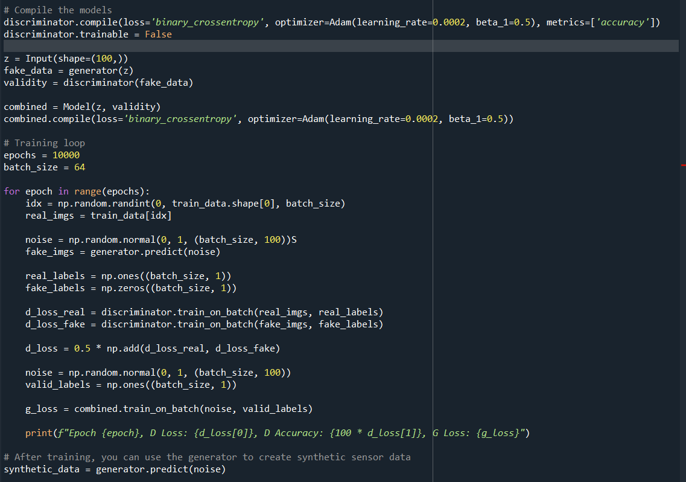
Task: Place cursor on the empty highlighted line
Action: pos(241,47)
